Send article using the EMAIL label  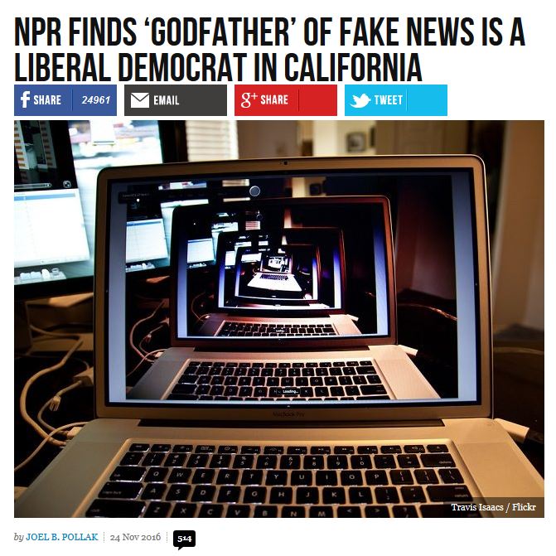point(167,100)
